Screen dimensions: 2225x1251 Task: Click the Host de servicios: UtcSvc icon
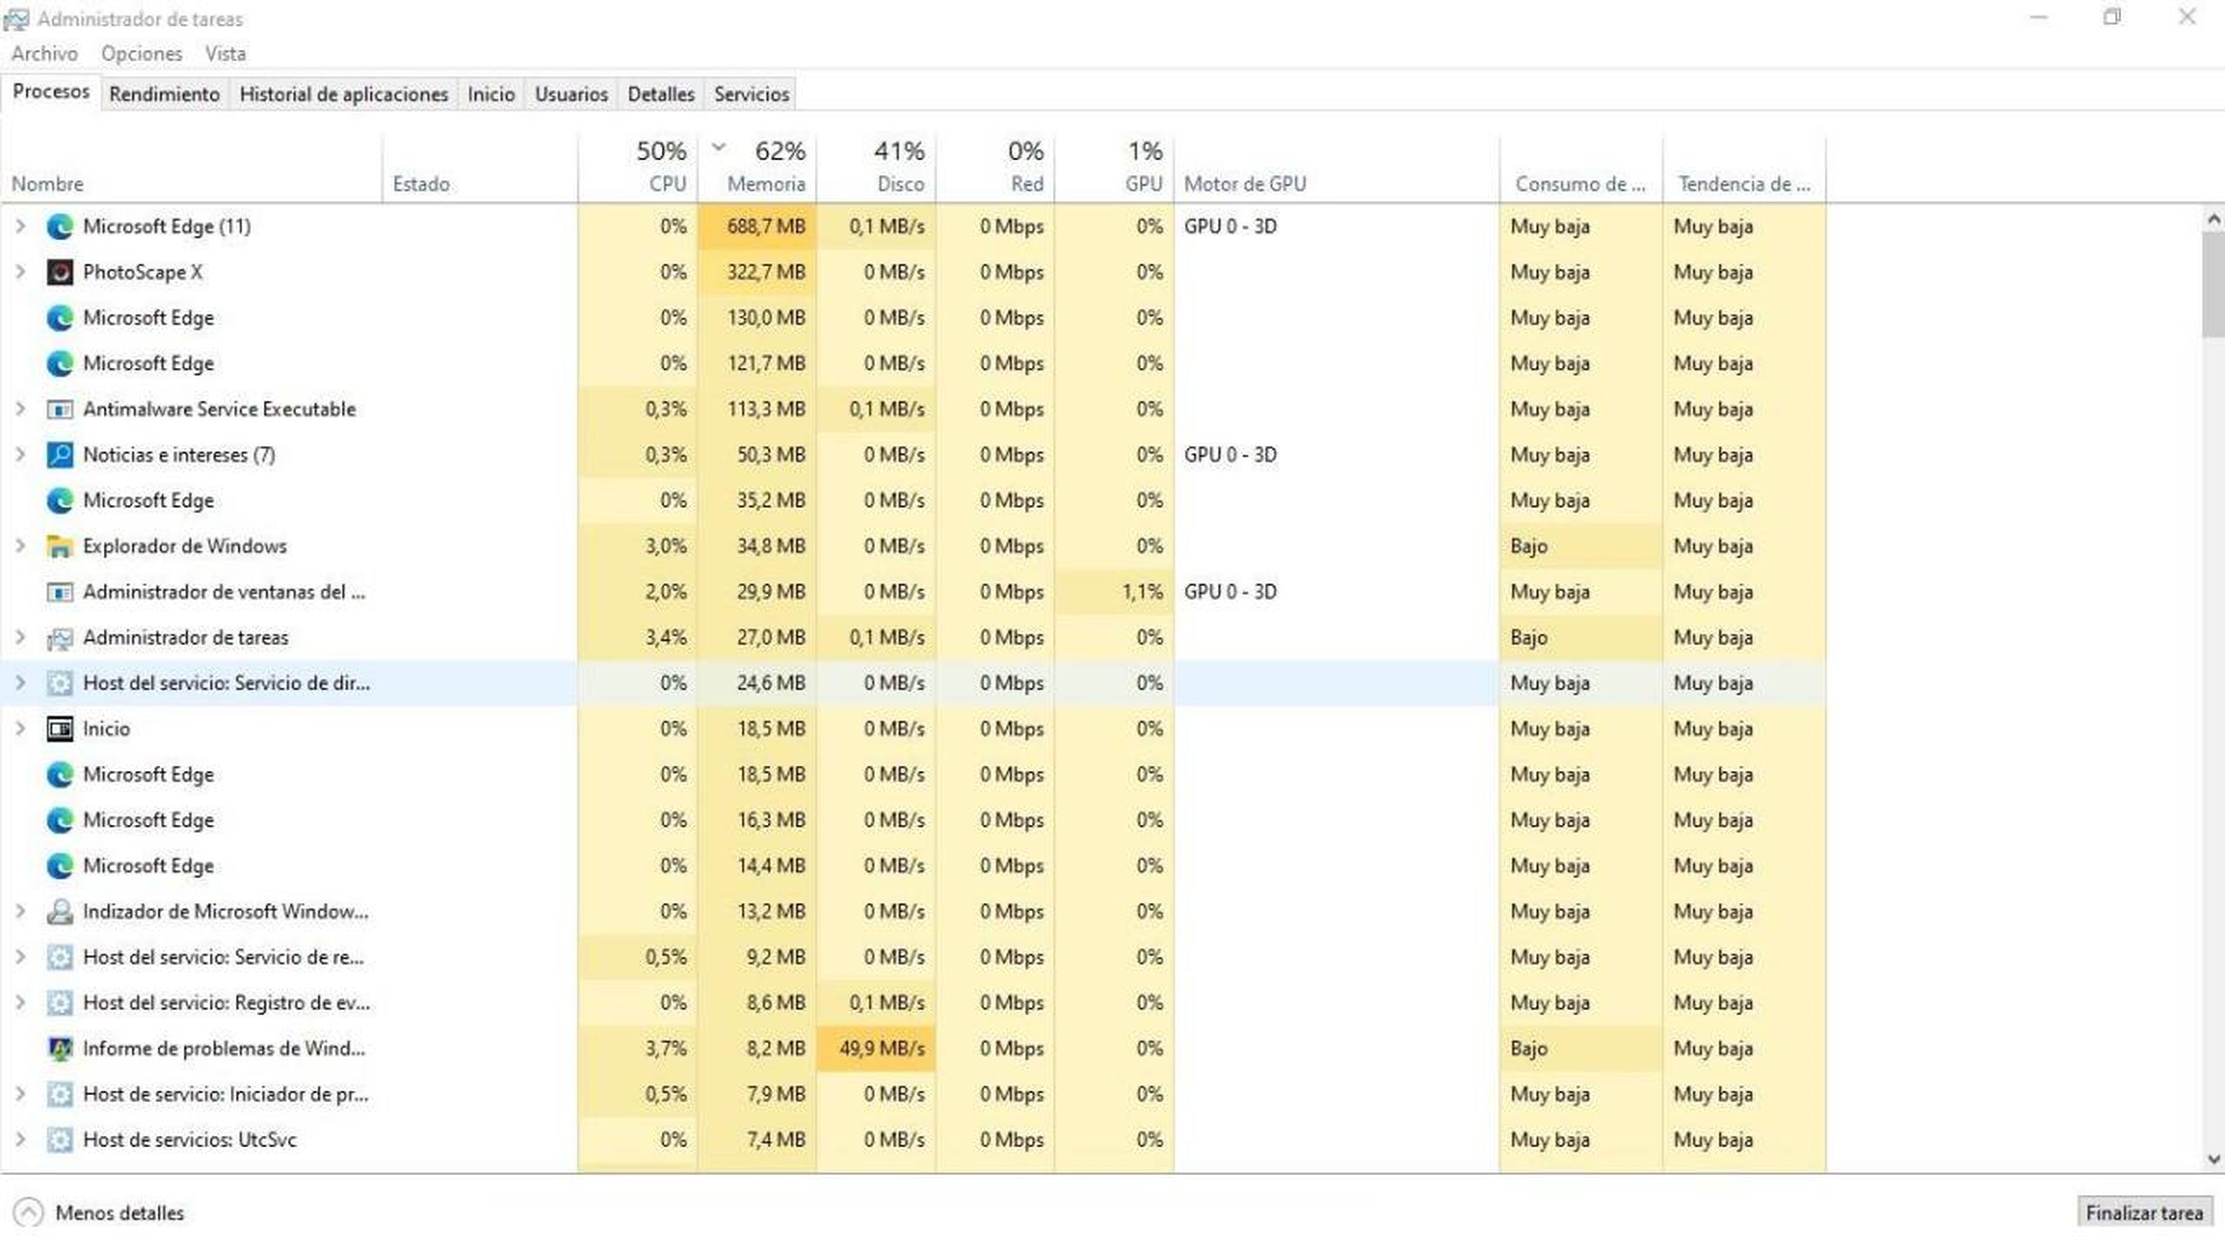[x=60, y=1140]
